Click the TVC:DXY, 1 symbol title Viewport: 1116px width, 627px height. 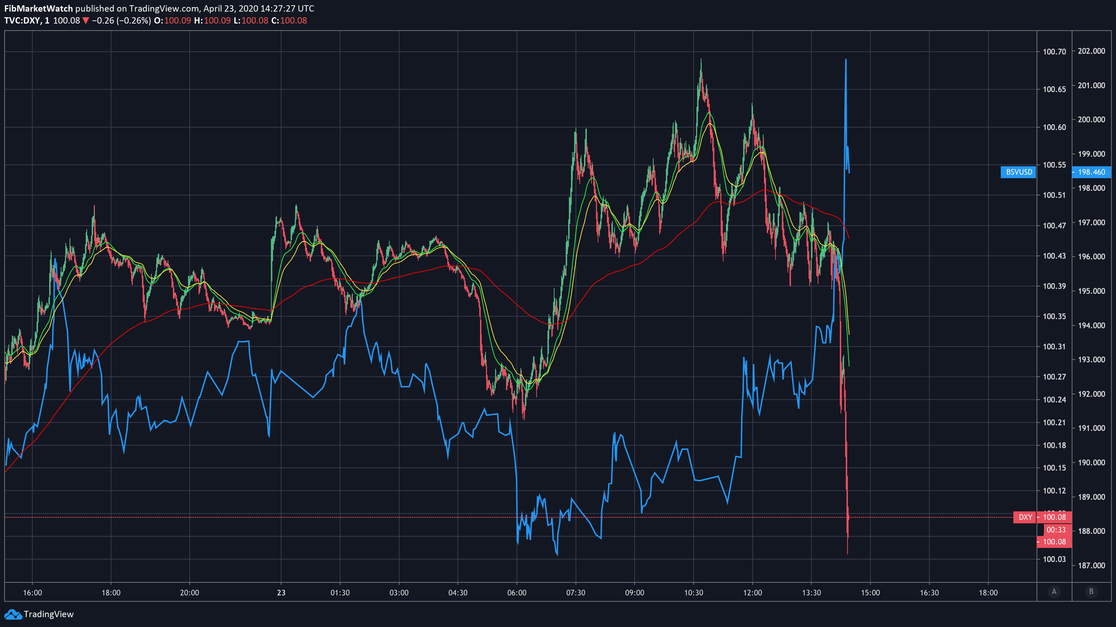pos(27,20)
